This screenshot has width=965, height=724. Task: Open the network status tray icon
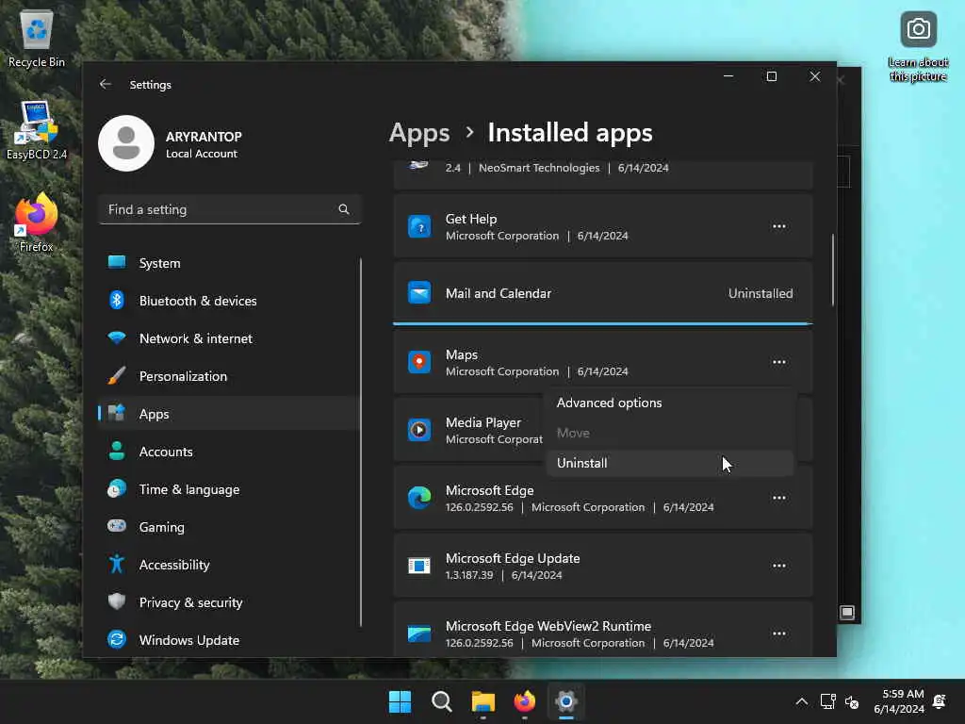[x=827, y=701]
